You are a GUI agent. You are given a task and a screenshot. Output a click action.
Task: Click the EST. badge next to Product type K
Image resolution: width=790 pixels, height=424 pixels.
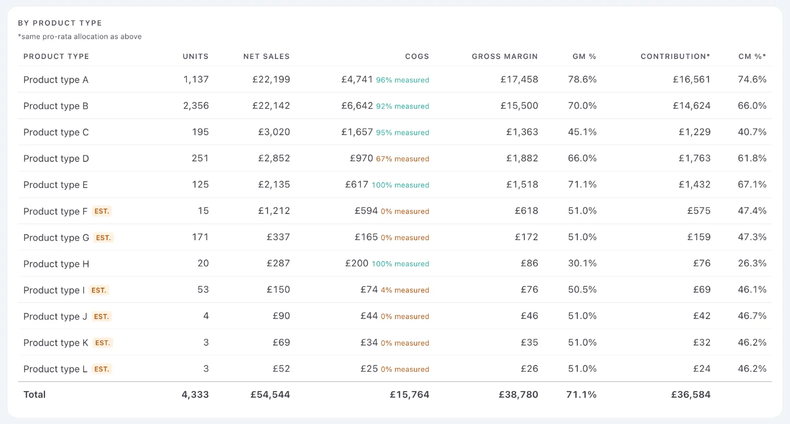click(102, 343)
